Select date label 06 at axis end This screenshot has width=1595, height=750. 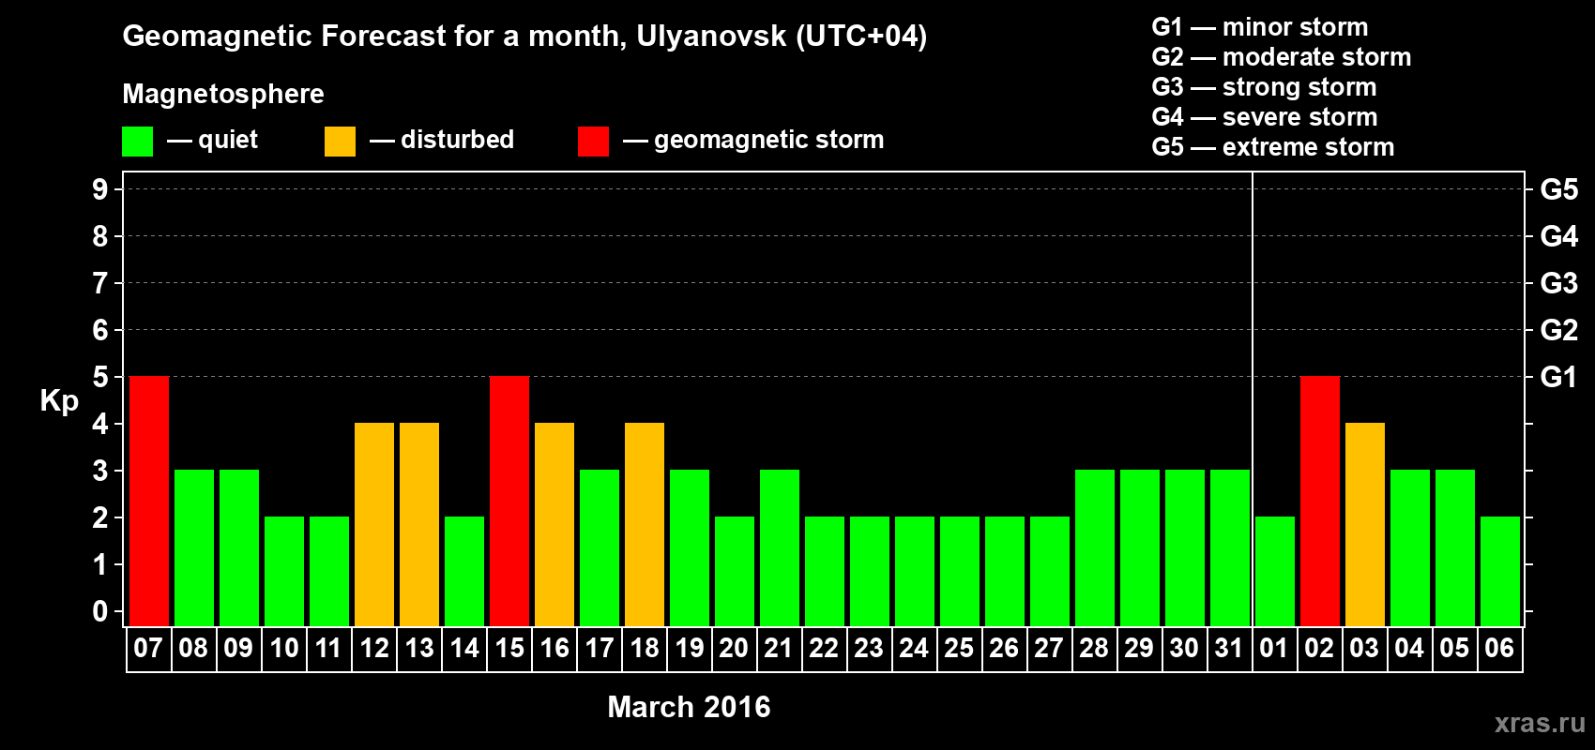click(x=1499, y=649)
